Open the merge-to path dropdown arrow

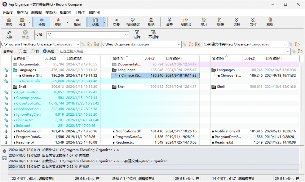288,51
